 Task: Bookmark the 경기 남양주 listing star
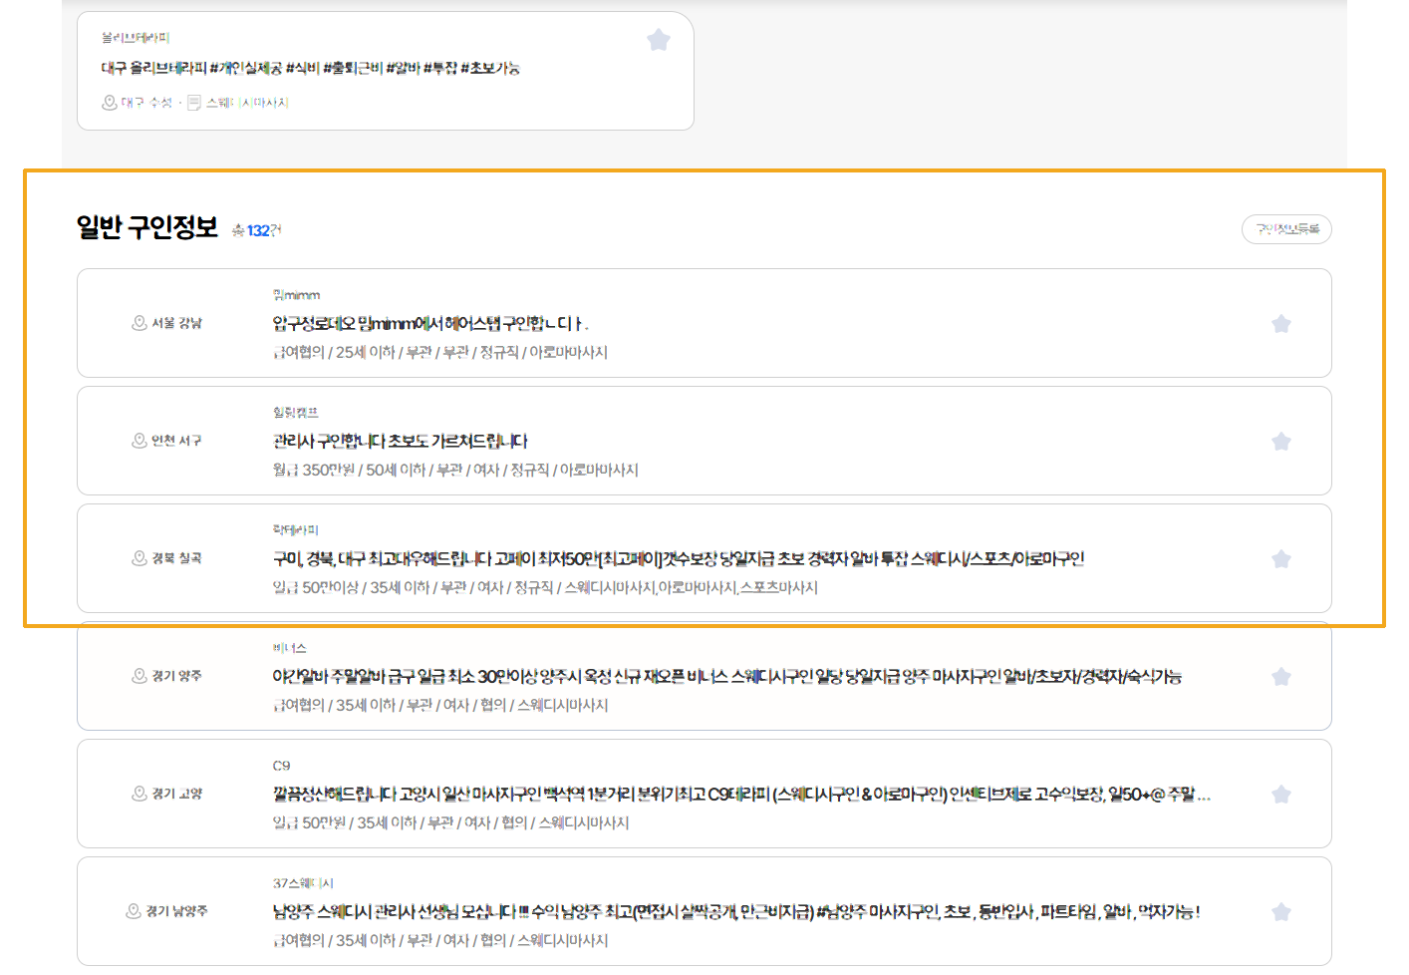(1281, 912)
